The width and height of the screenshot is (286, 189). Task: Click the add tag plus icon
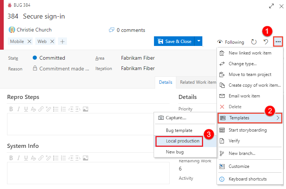tap(62, 42)
